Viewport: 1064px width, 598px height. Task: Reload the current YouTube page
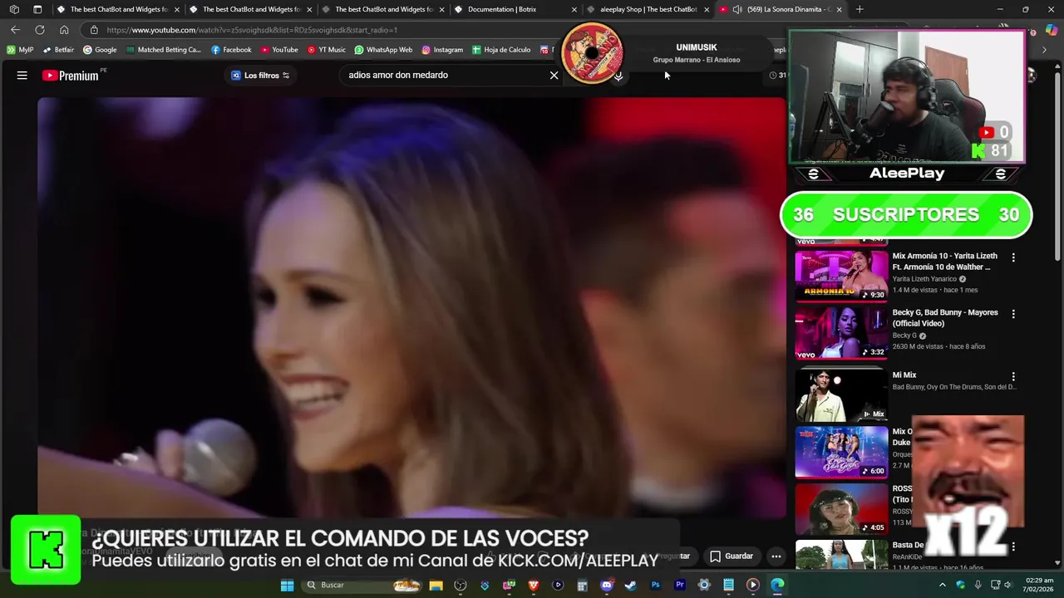tap(39, 30)
